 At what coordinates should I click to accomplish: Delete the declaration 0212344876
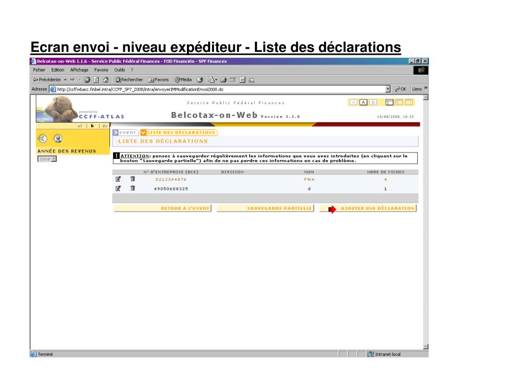[x=133, y=179]
